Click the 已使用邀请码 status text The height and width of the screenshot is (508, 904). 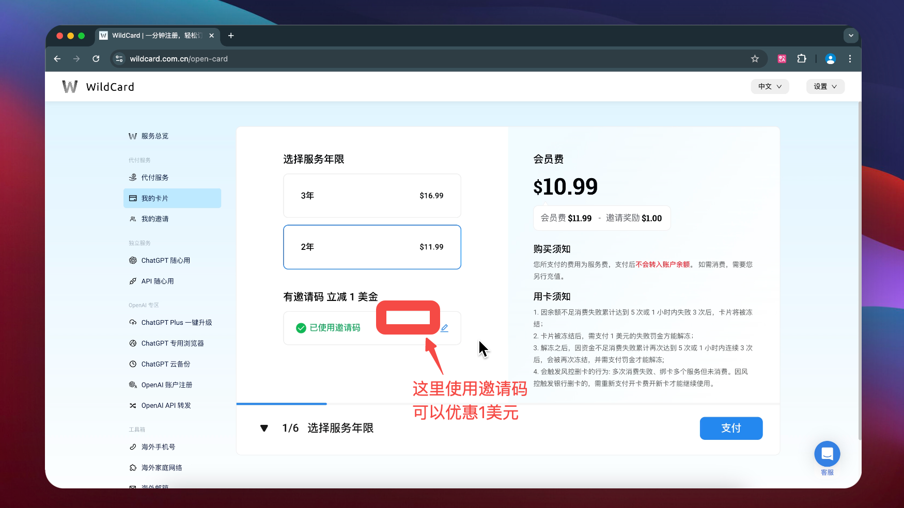point(335,328)
